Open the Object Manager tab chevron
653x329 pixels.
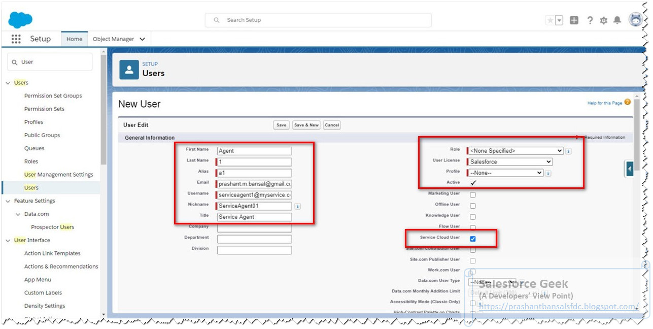tap(142, 39)
